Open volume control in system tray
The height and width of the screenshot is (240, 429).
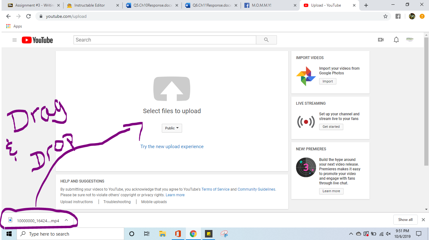pyautogui.click(x=389, y=234)
